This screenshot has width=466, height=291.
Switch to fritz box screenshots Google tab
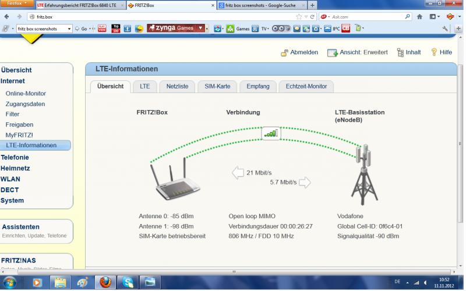coord(262,5)
